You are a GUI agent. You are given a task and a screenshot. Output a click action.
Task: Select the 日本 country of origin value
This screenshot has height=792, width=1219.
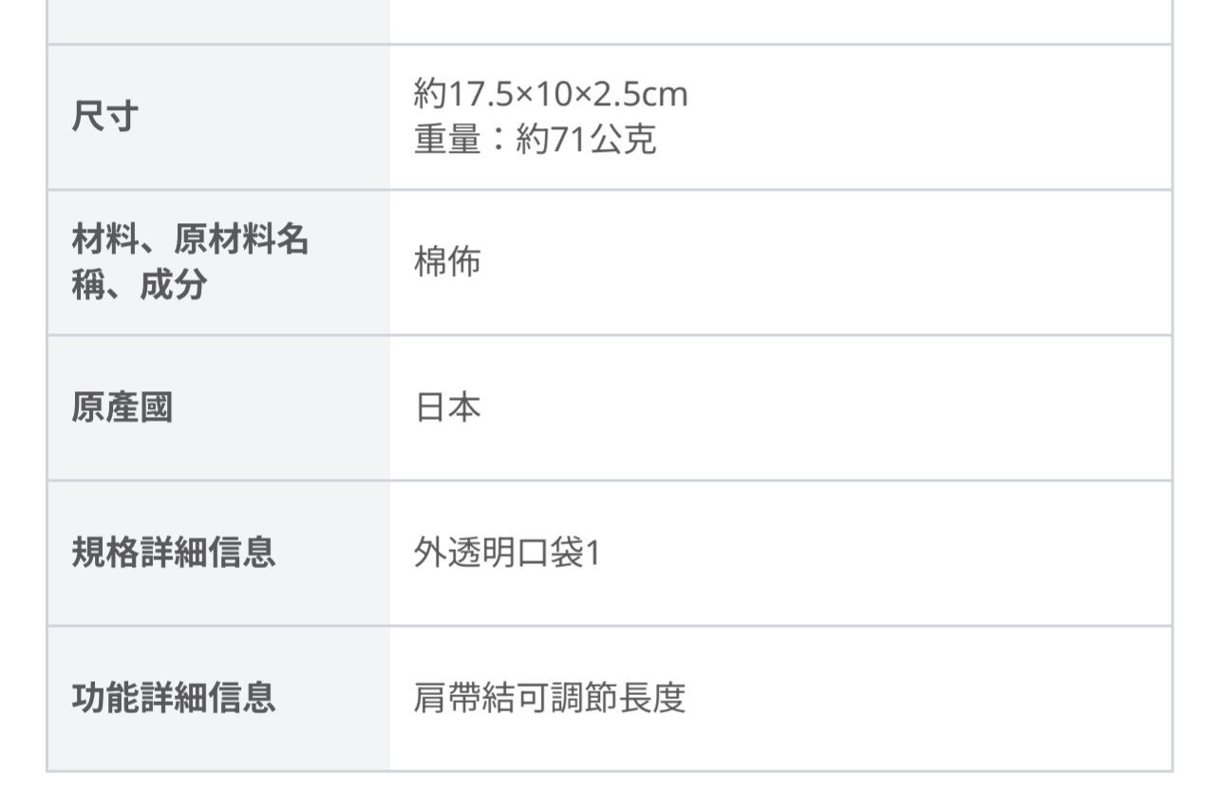tap(447, 407)
